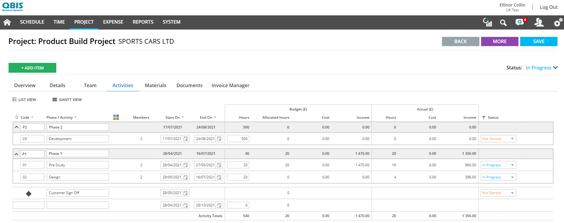Open the user profile icon
Viewport: 564px width, 223px height.
tap(539, 22)
